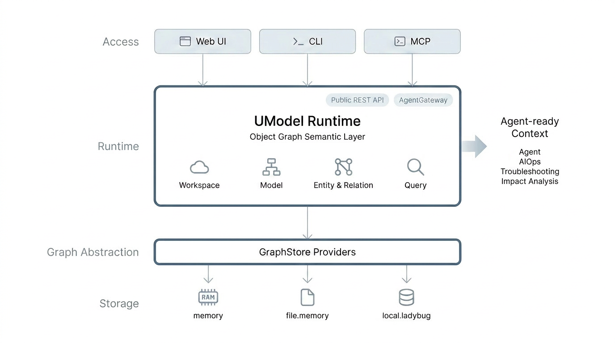Click the Graph Abstraction layer label
Image resolution: width=615 pixels, height=343 pixels.
coord(93,252)
